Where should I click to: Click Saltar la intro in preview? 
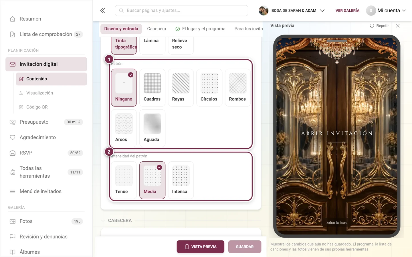tap(337, 222)
